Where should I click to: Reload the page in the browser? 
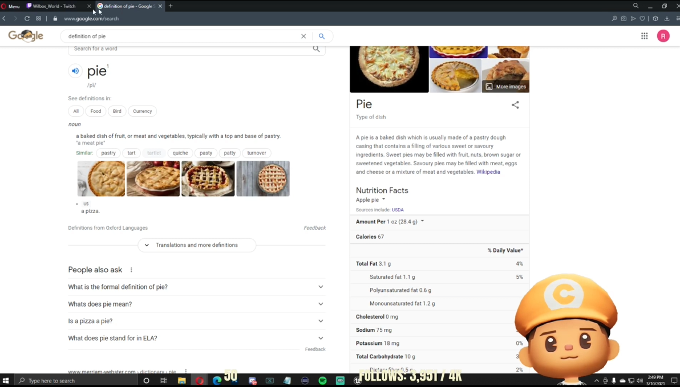click(27, 18)
